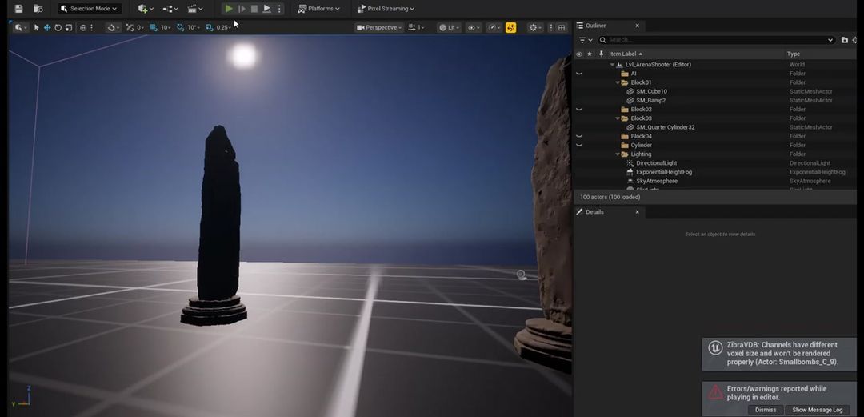The width and height of the screenshot is (864, 417).
Task: Click the Eject from player button
Action: (x=266, y=9)
